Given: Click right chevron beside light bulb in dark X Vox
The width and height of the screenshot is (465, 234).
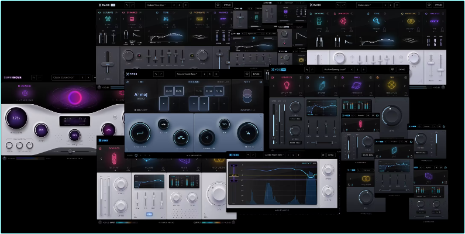Looking at the screenshot, I should pos(299,86).
